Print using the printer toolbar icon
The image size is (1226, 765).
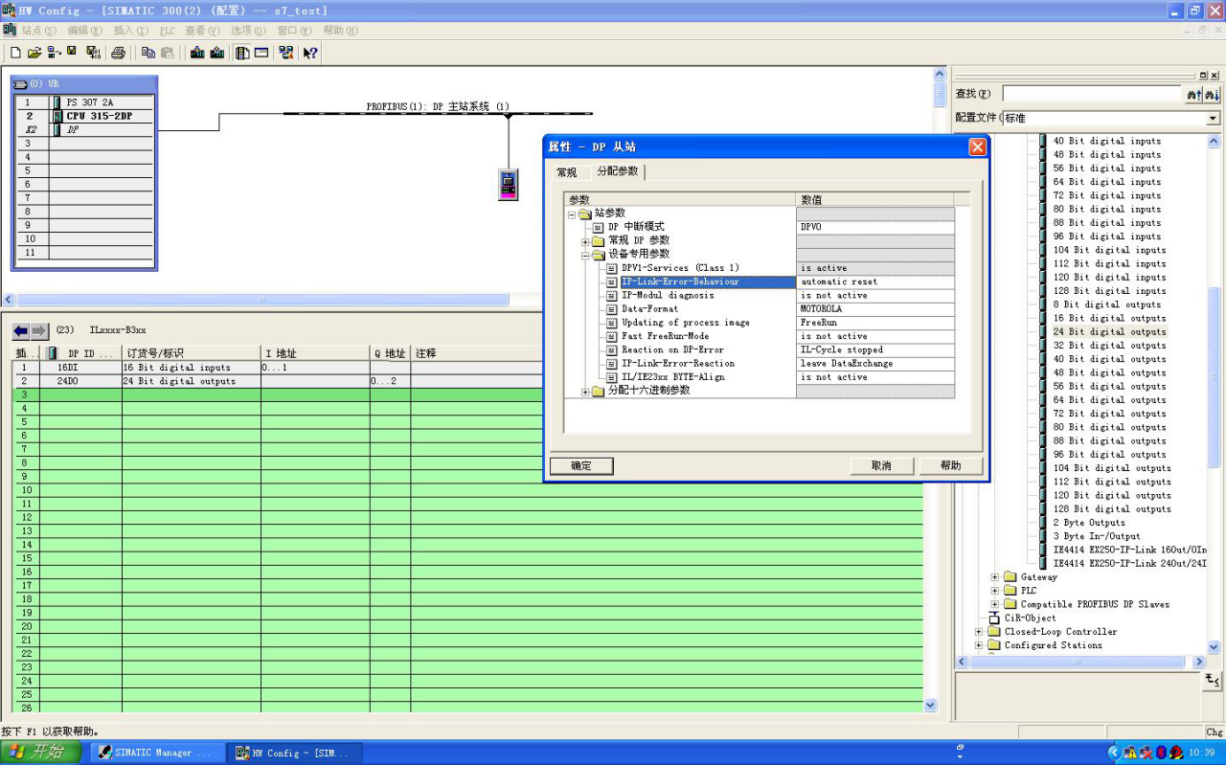[119, 53]
